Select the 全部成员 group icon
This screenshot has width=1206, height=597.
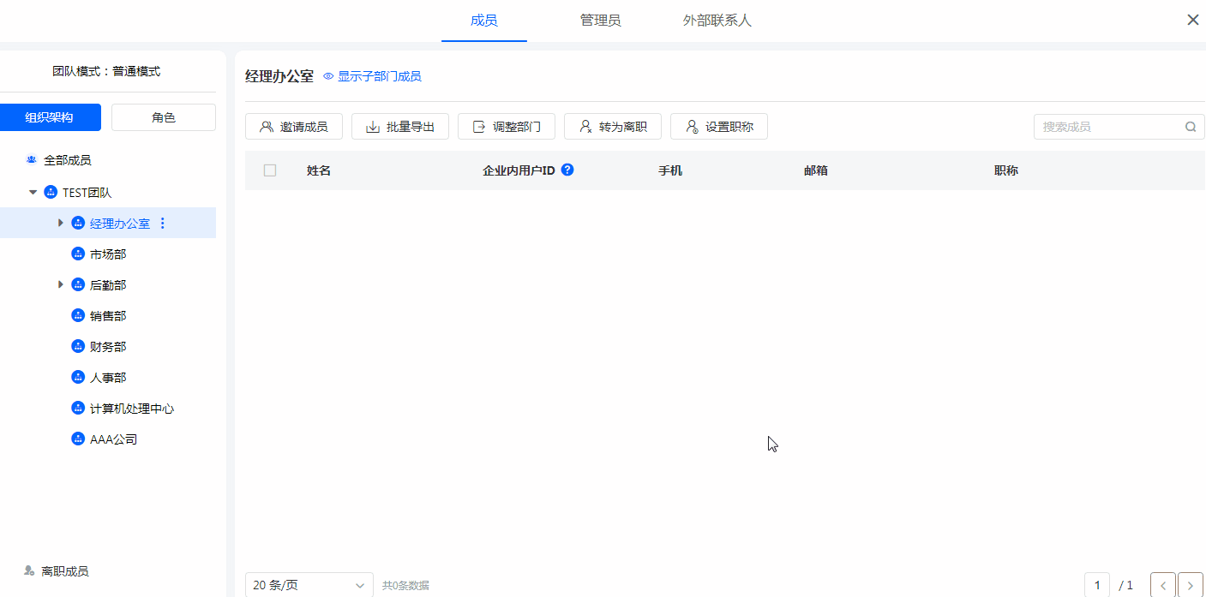[32, 160]
